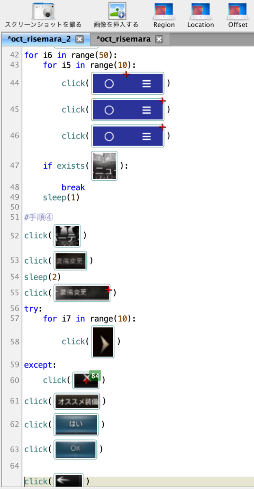Open the X pattern thumbnail on line 60
The height and width of the screenshot is (489, 254).
pyautogui.click(x=86, y=380)
